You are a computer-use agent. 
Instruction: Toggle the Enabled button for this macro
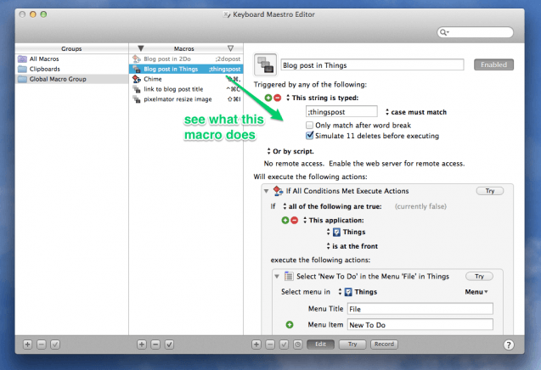click(x=493, y=64)
